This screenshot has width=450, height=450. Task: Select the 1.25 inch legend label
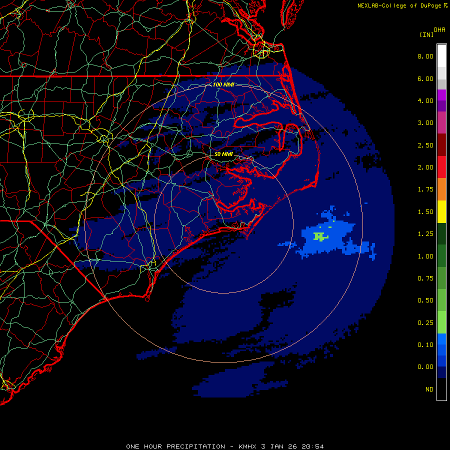[x=425, y=234]
